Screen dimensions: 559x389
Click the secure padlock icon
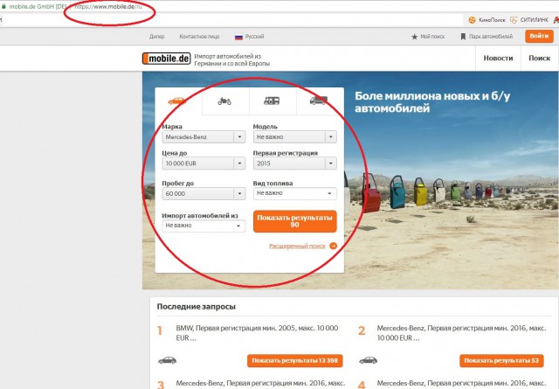click(x=3, y=6)
